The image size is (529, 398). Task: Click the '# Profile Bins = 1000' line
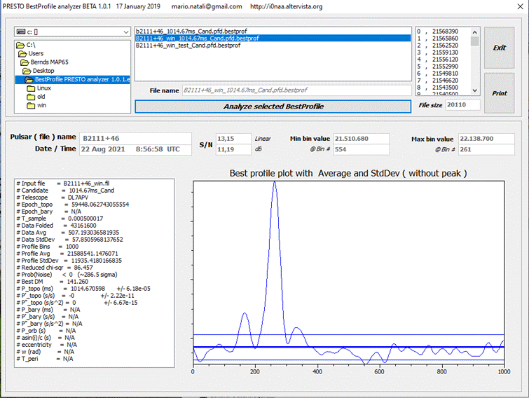pyautogui.click(x=48, y=247)
